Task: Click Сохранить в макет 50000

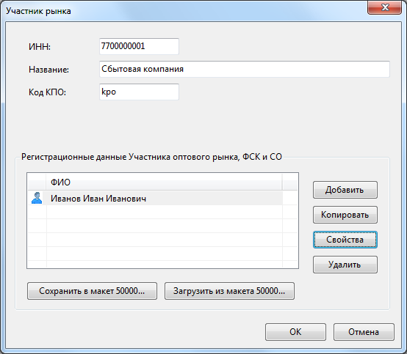Action: (92, 291)
